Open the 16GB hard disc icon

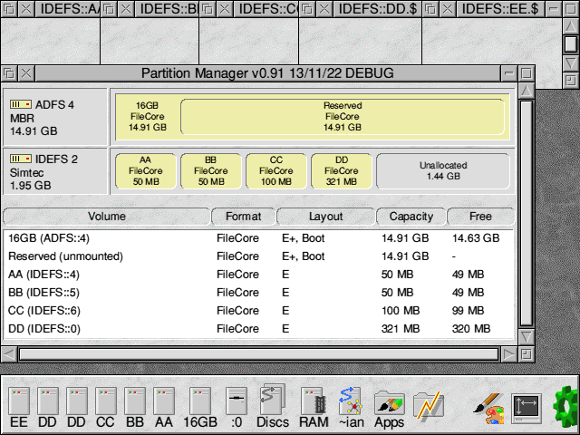point(200,407)
